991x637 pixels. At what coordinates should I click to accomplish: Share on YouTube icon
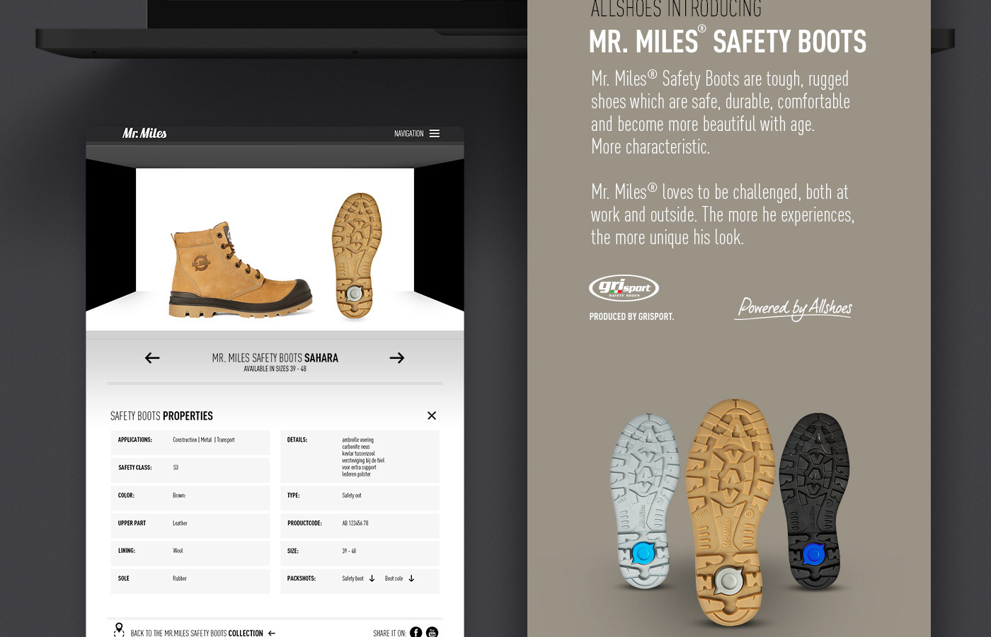pos(433,632)
